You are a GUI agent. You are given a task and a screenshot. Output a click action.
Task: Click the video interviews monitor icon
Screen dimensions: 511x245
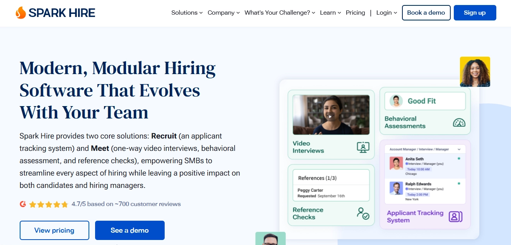[x=363, y=147]
